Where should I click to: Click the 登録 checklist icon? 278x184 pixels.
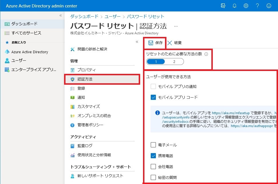73,88
